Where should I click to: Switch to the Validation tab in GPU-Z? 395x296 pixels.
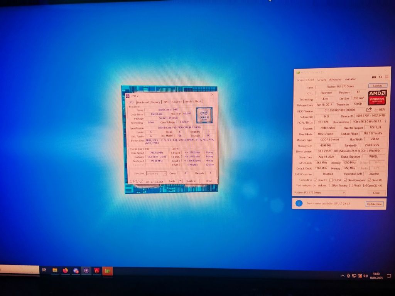tap(350, 79)
